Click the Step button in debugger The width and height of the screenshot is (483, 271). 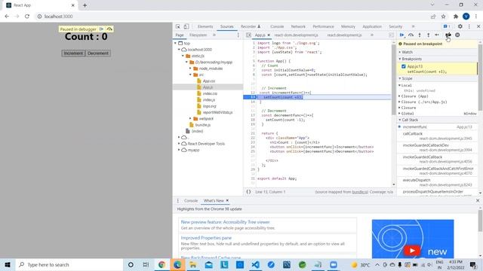pyautogui.click(x=437, y=35)
